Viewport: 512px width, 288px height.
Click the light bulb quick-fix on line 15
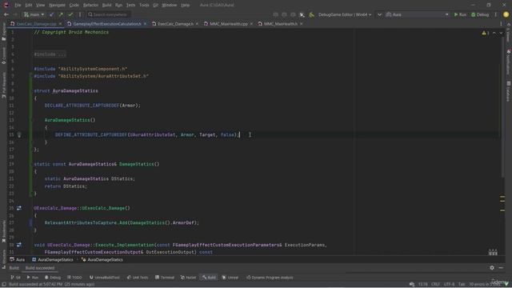tap(19, 134)
